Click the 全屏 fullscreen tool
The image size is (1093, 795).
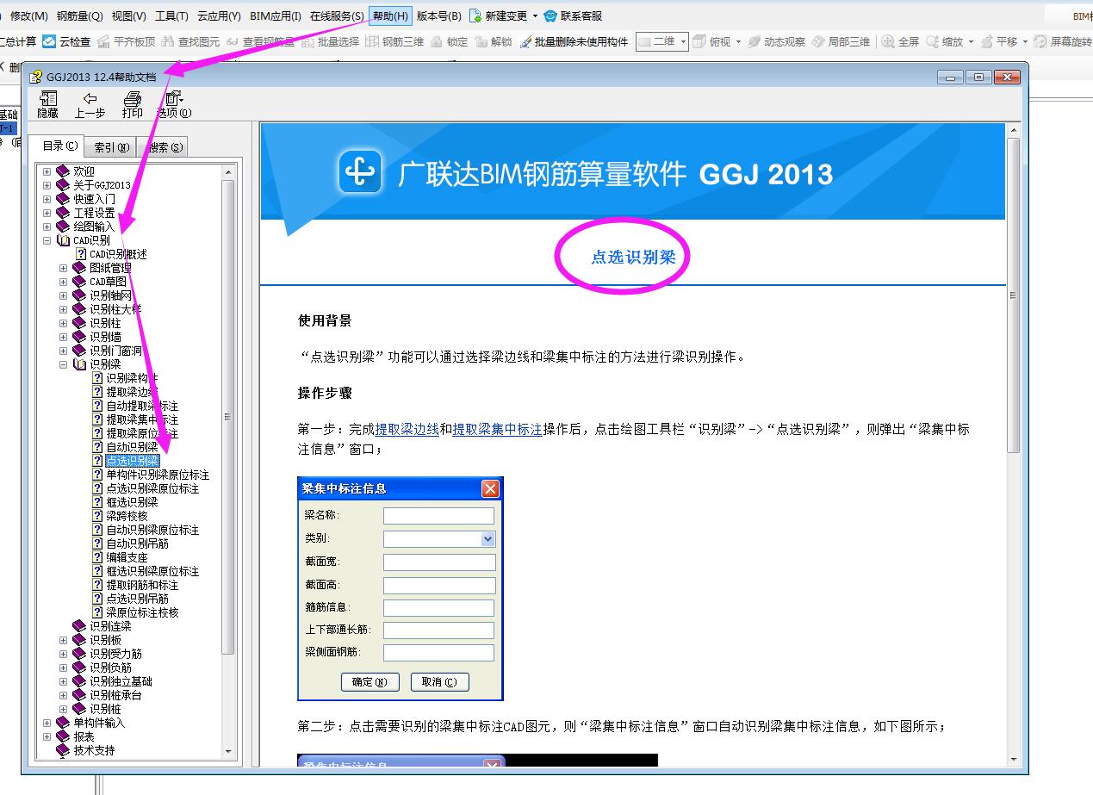tap(900, 41)
